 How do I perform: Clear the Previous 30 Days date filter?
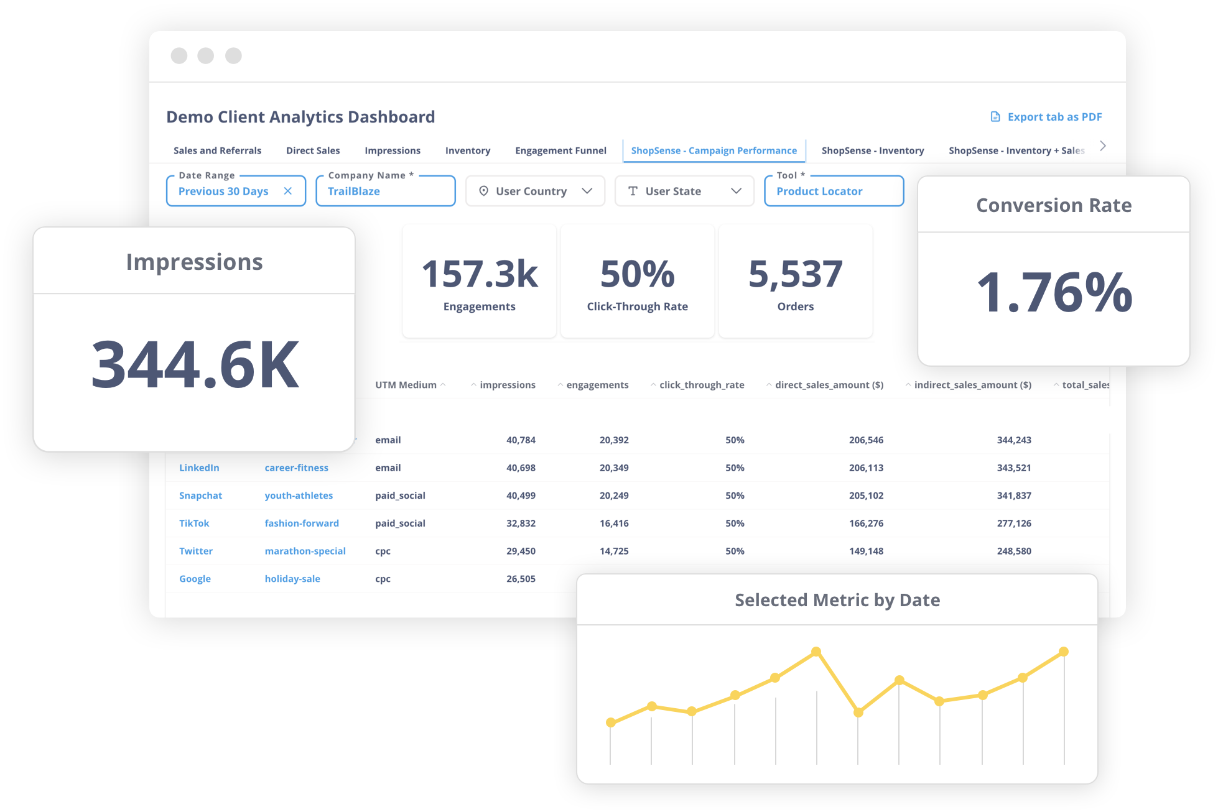click(288, 191)
